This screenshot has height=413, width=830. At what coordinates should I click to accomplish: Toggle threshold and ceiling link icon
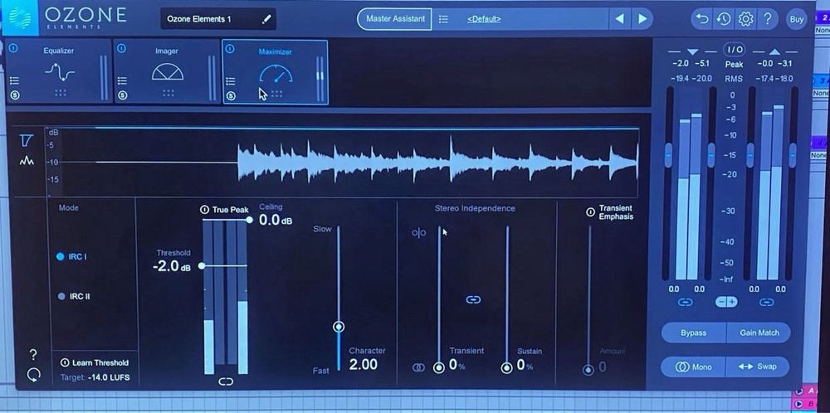[x=226, y=381]
